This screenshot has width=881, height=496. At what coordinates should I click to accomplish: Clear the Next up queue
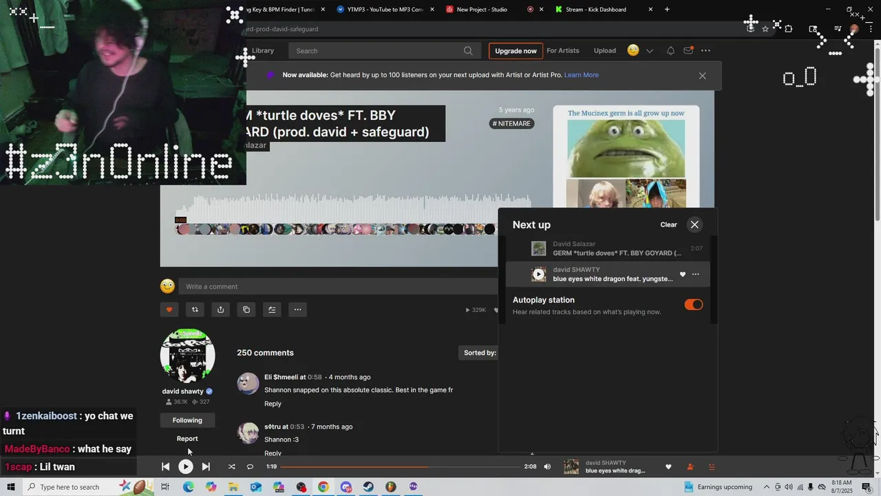click(668, 225)
